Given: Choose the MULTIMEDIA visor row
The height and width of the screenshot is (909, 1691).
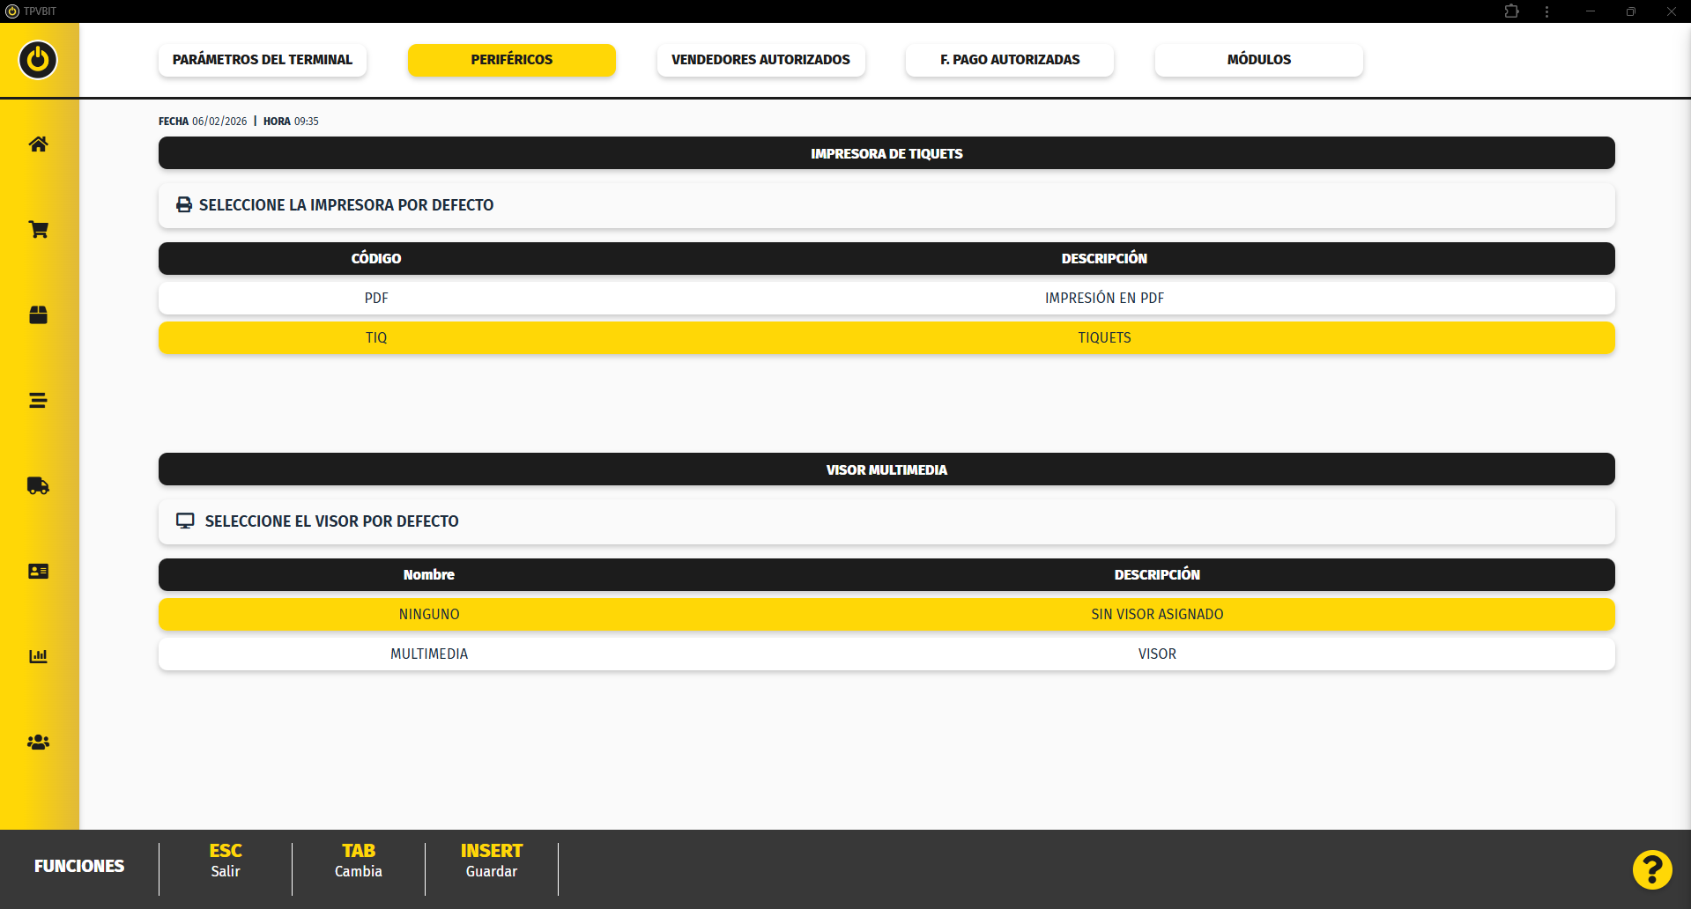Looking at the screenshot, I should [x=886, y=654].
